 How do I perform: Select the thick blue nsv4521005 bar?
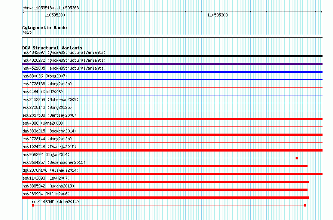(172, 72)
